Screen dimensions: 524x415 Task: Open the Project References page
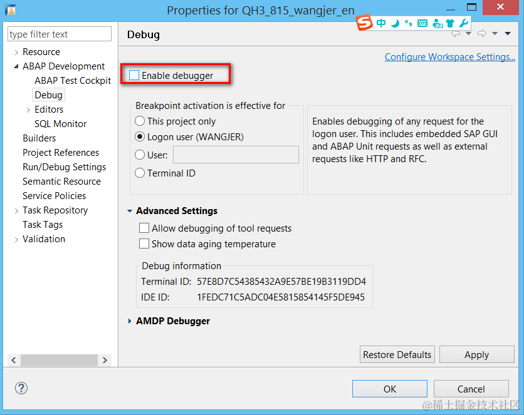tap(61, 153)
